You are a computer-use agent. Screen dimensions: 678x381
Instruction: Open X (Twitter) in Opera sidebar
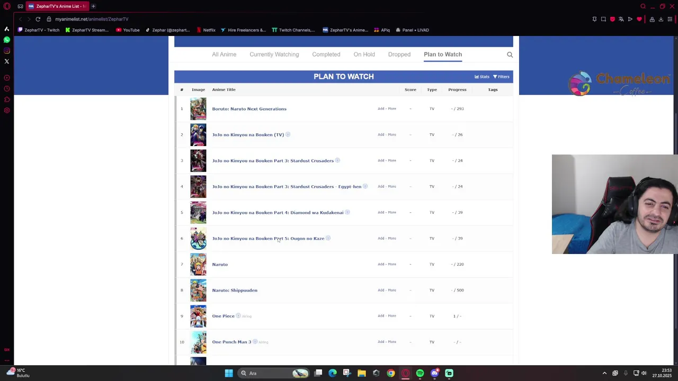click(7, 61)
